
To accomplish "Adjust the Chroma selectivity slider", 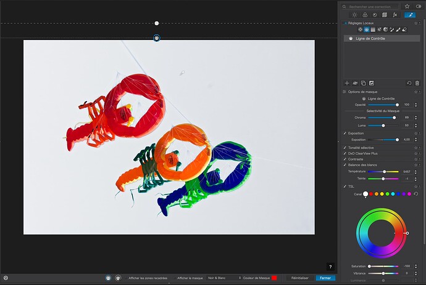I will click(x=383, y=118).
